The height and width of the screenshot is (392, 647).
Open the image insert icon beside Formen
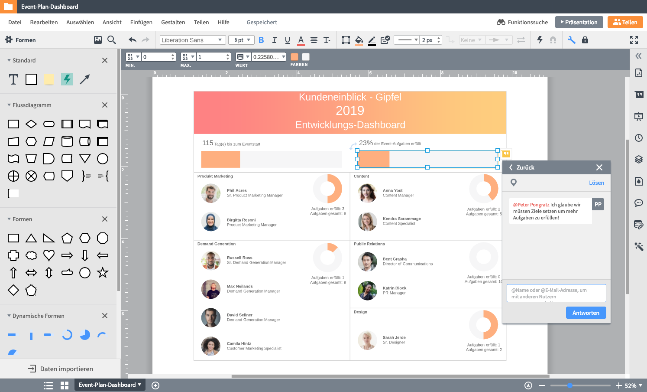(98, 40)
